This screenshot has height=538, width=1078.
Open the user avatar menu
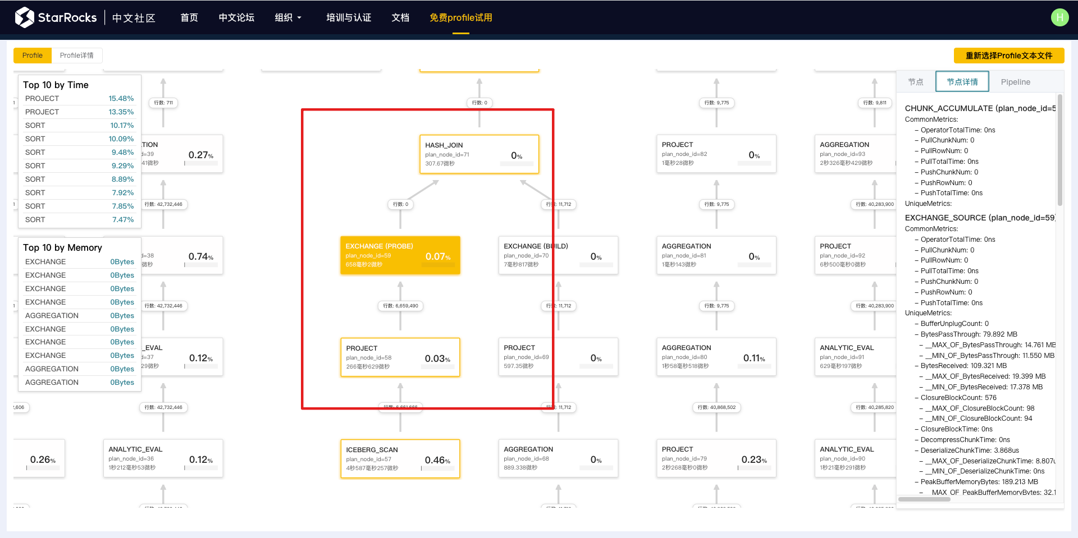(1059, 17)
